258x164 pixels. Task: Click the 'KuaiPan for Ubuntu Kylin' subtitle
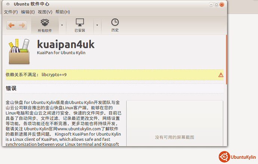click(x=61, y=53)
